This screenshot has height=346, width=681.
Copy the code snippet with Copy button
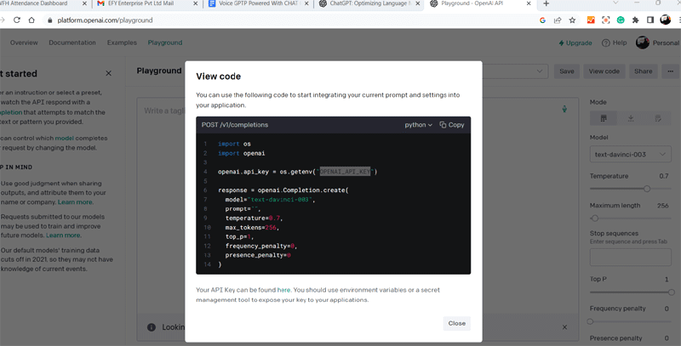pos(452,125)
